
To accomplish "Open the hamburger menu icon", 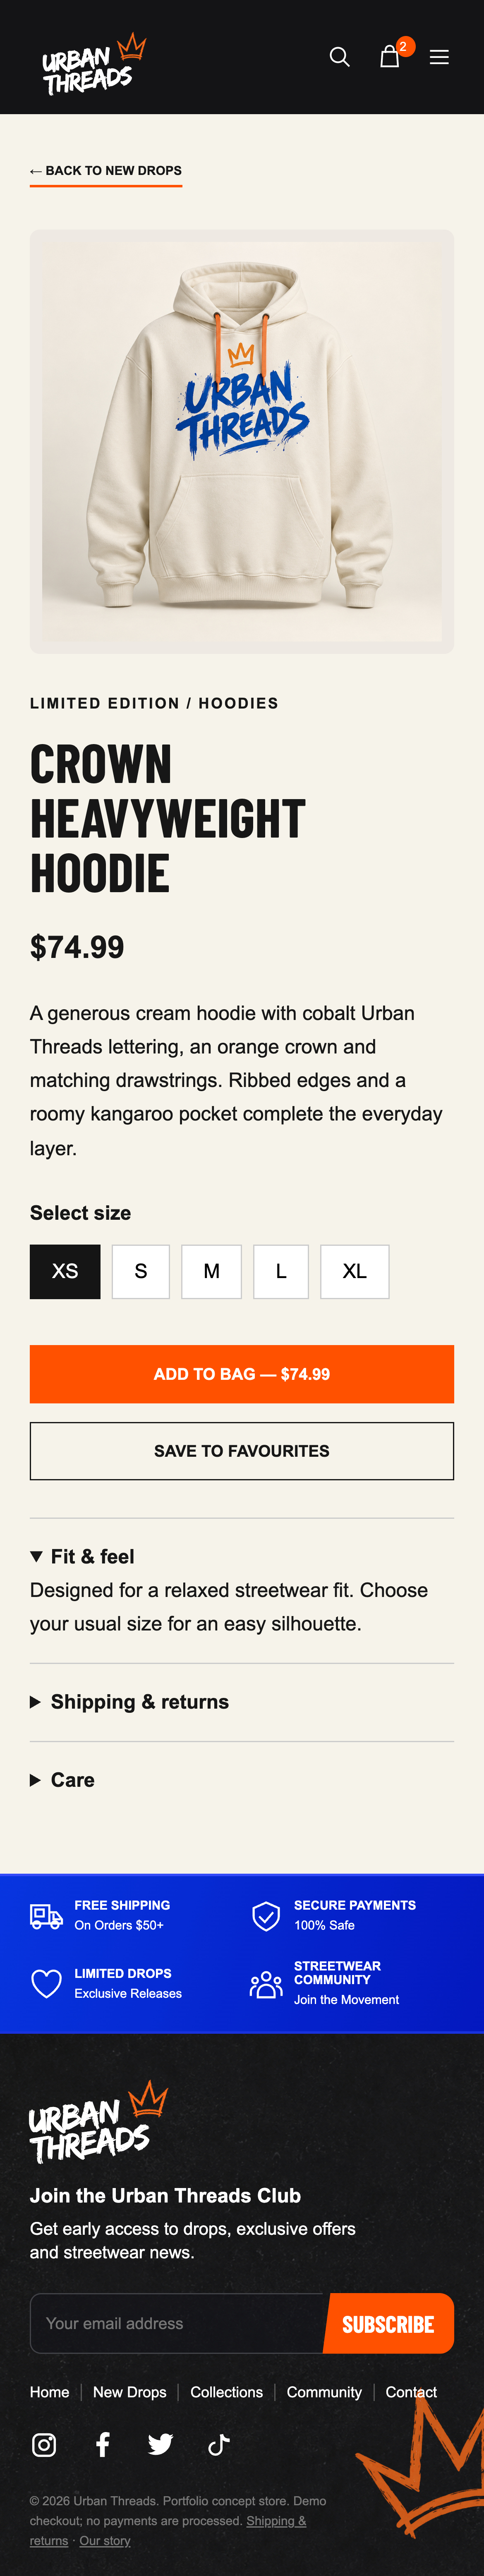I will (x=439, y=57).
